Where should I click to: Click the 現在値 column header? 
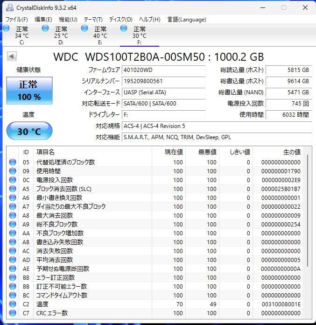[169, 152]
